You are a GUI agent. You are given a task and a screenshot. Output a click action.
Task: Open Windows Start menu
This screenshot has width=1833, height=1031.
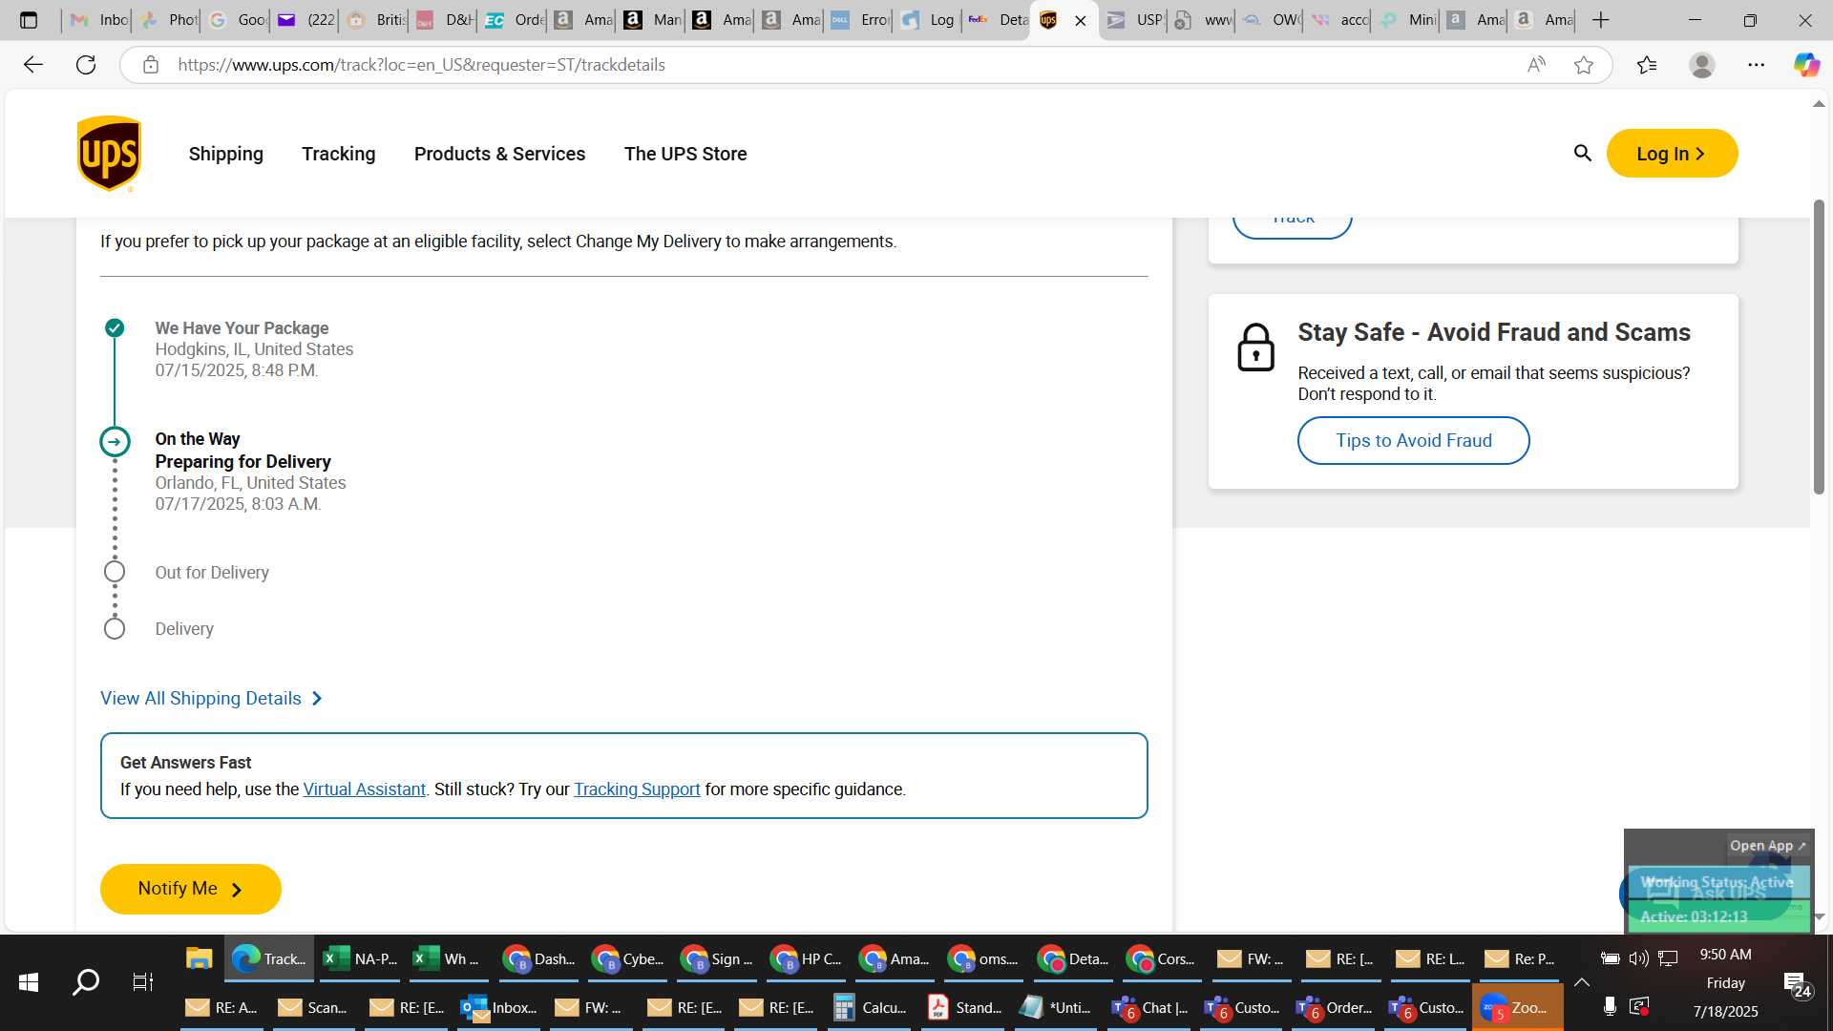[x=29, y=981]
